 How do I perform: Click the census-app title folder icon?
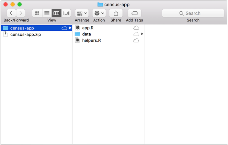100,5
